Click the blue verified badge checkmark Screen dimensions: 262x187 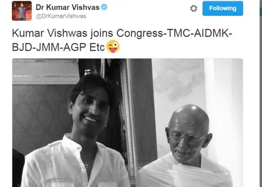pos(104,7)
